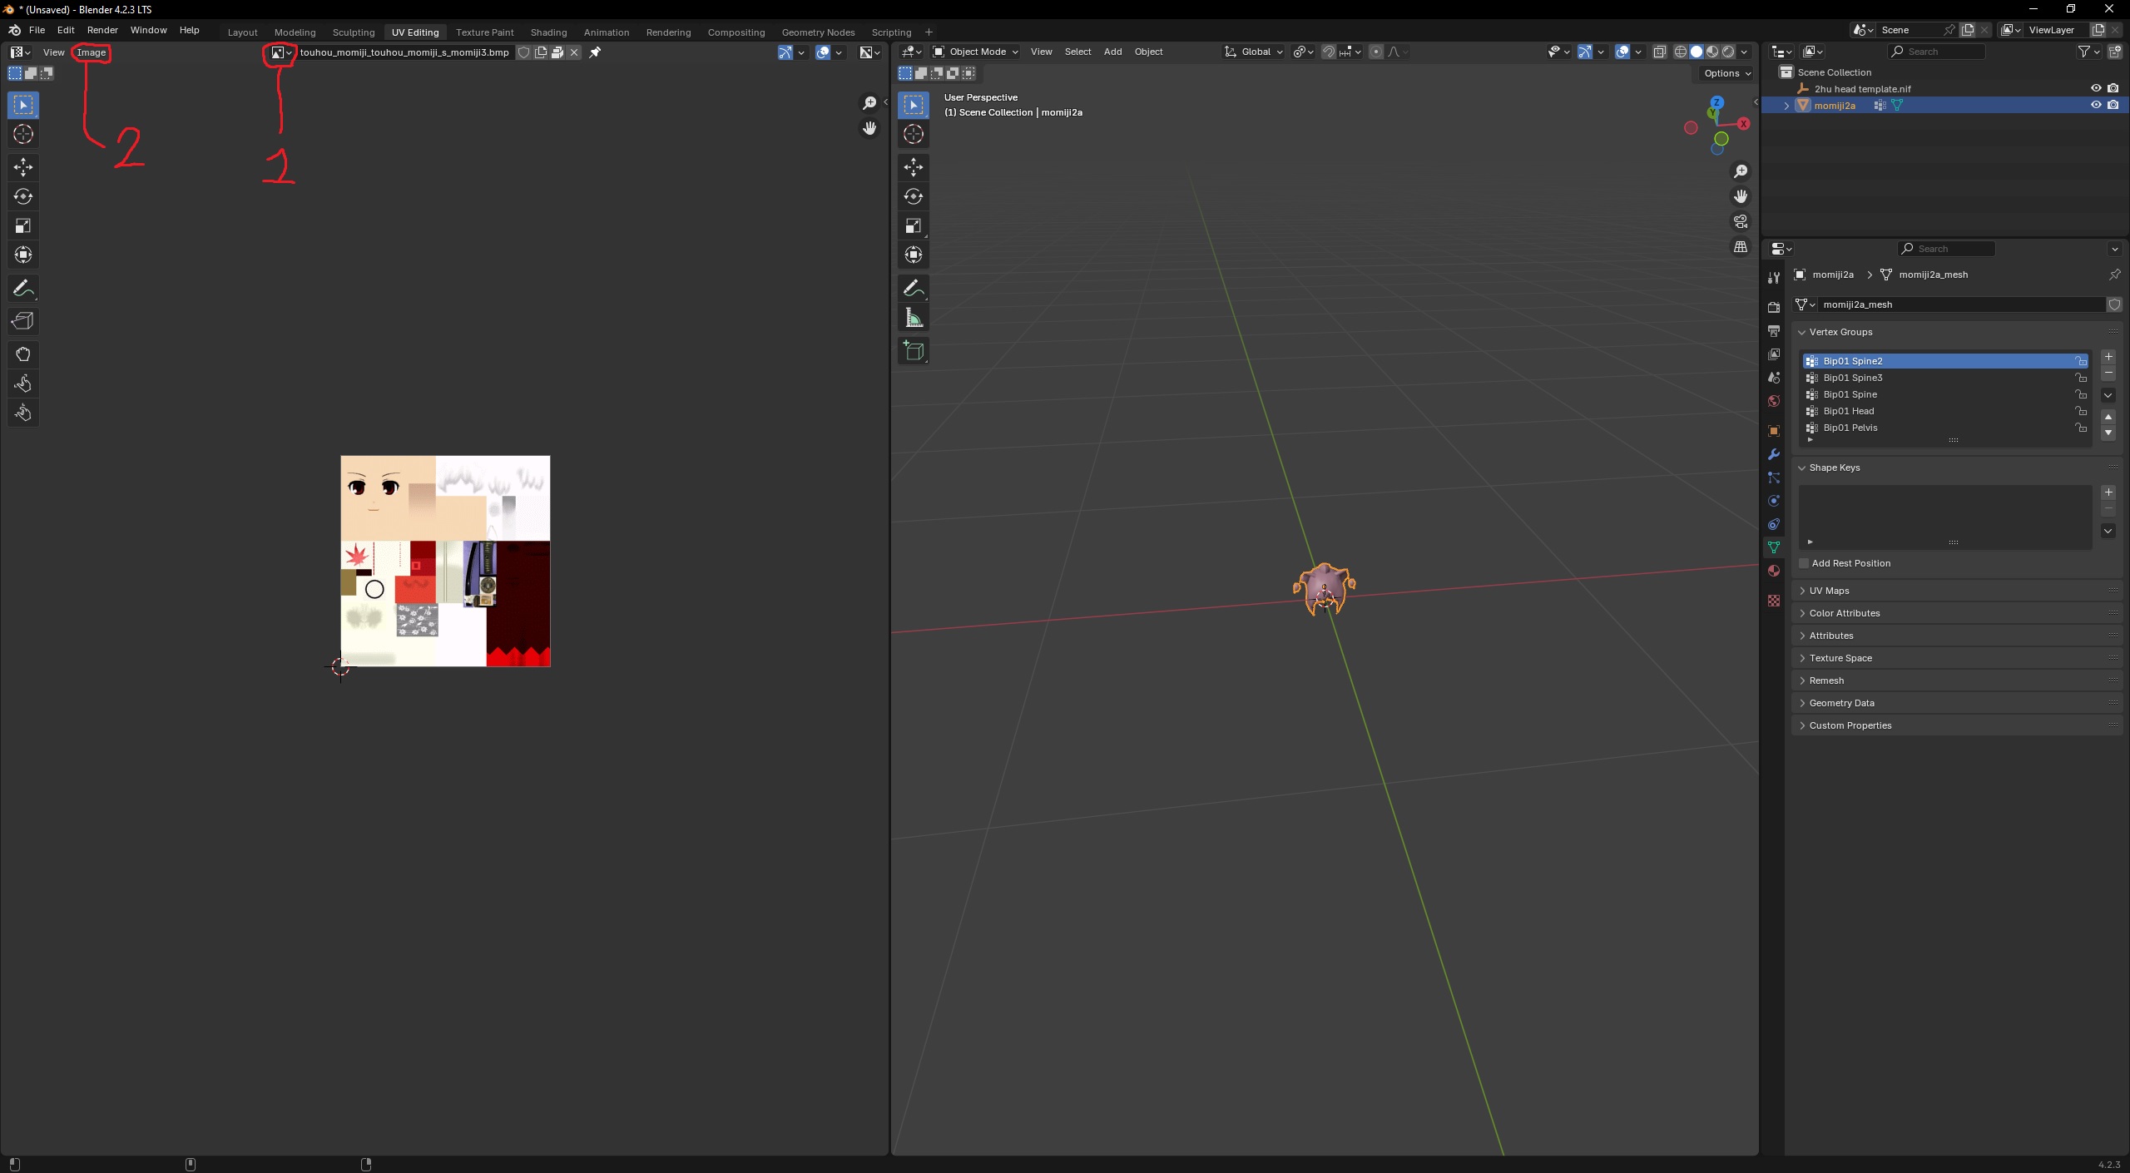Image resolution: width=2130 pixels, height=1173 pixels.
Task: Open the Modifiers properties tab
Action: coord(1773,454)
